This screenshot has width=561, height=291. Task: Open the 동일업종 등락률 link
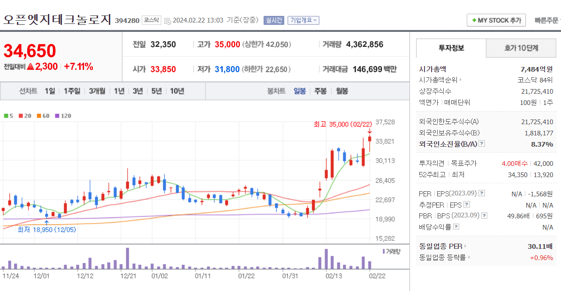443,257
